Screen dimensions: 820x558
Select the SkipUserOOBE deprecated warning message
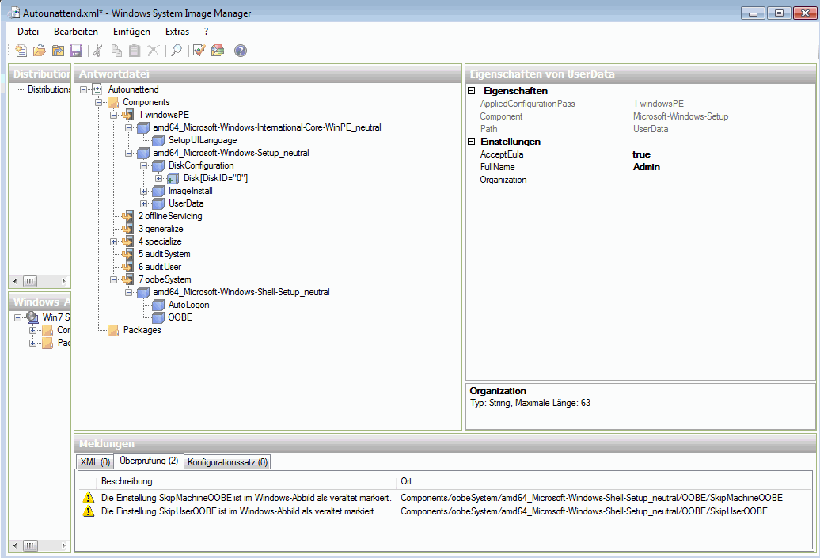point(239,511)
